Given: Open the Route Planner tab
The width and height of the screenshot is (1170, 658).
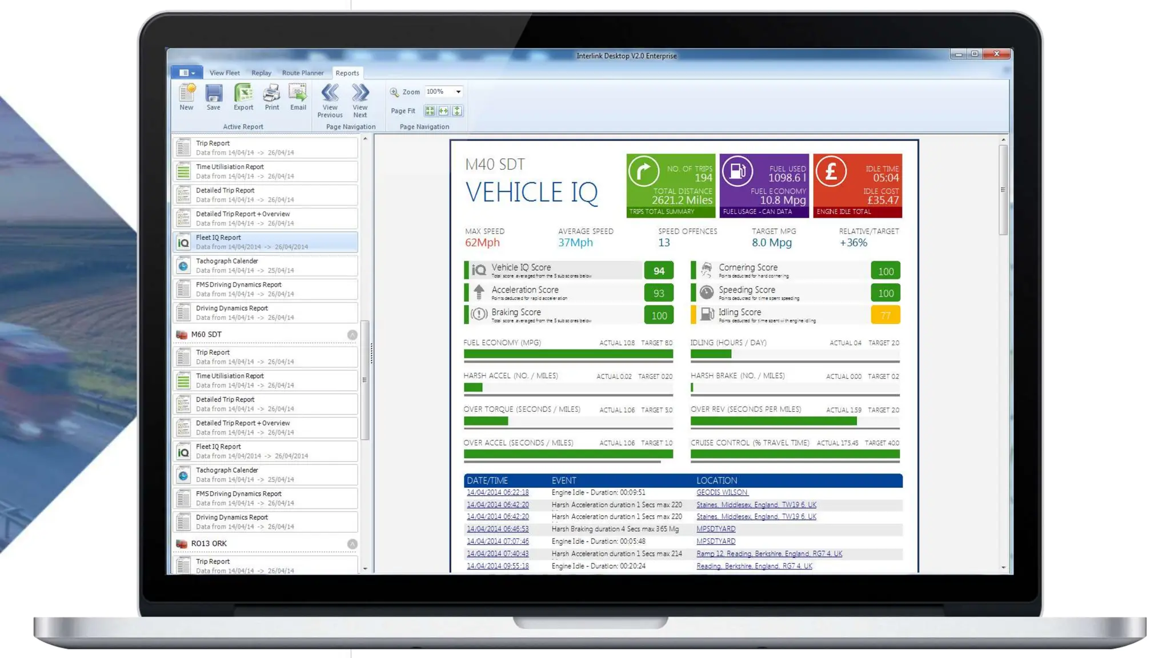Looking at the screenshot, I should click(303, 73).
